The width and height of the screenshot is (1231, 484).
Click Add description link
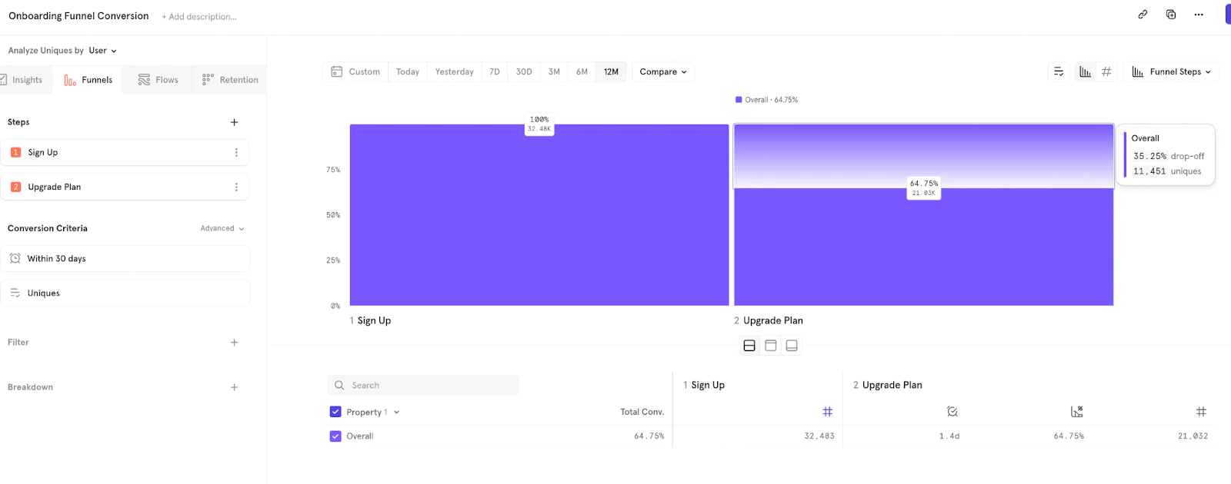(x=199, y=17)
